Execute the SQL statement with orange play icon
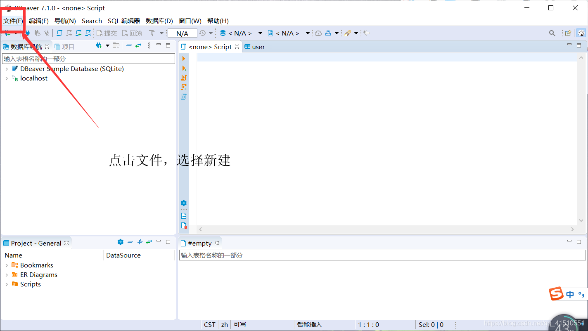The height and width of the screenshot is (331, 588). 183,58
